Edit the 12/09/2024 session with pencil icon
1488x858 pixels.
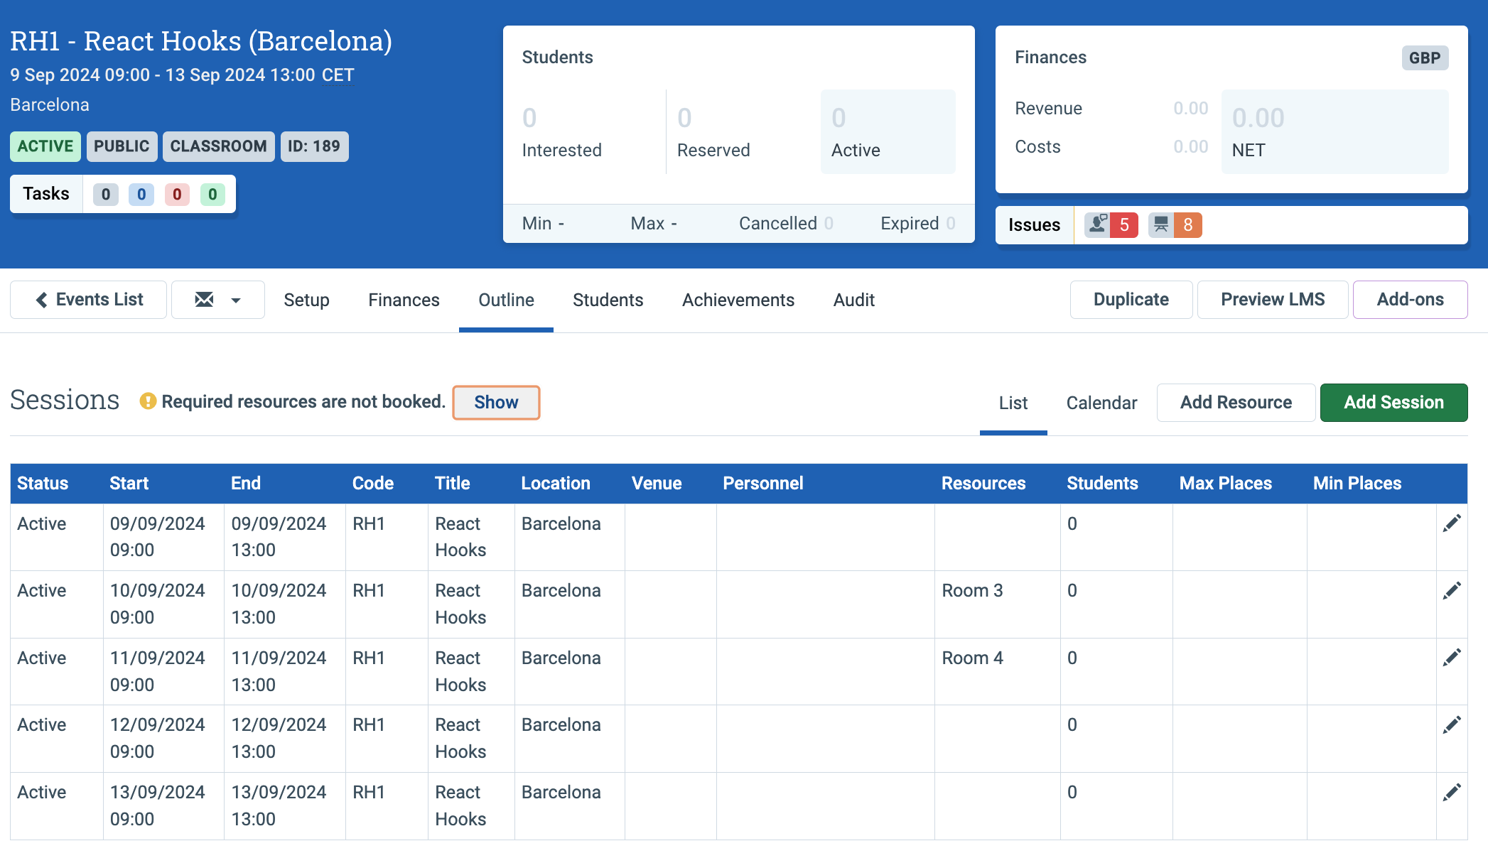[1452, 725]
